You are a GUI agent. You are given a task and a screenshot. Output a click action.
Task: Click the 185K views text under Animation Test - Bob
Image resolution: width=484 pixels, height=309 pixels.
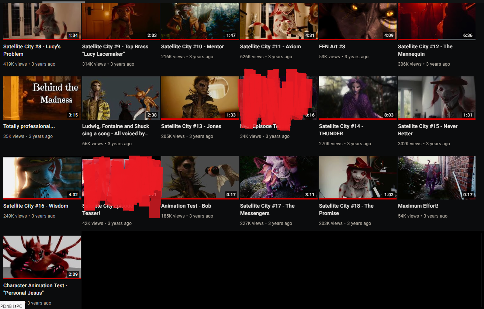173,216
